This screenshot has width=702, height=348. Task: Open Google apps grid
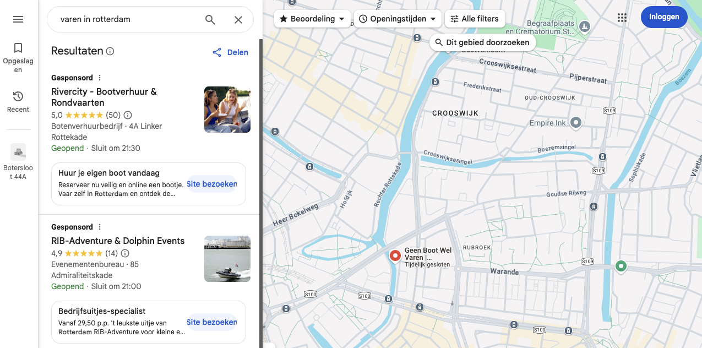(622, 18)
